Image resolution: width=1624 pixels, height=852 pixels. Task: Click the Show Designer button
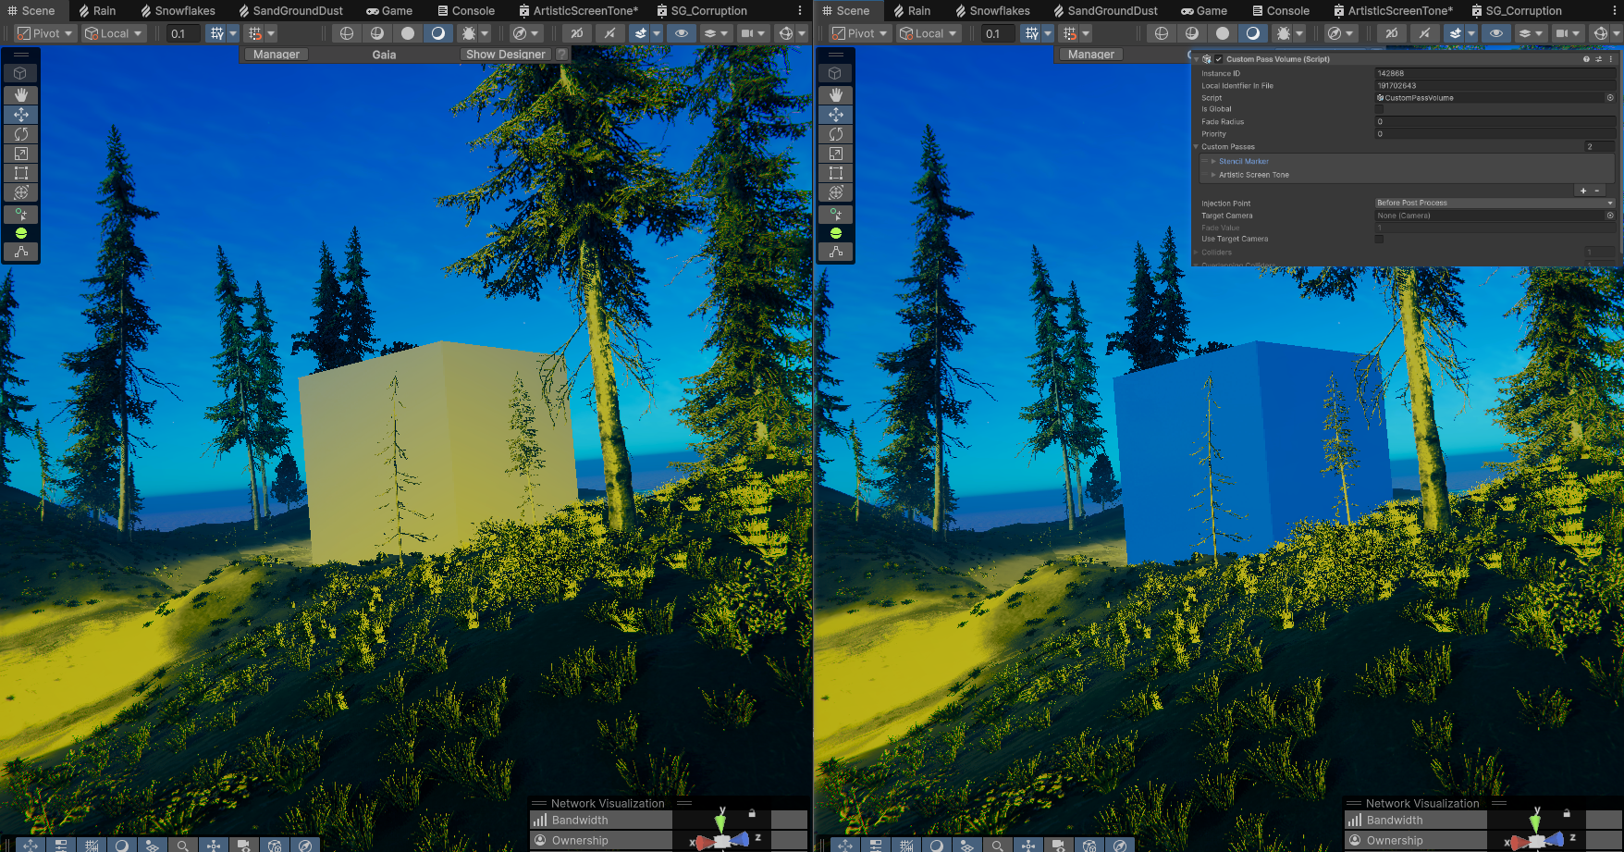(x=505, y=54)
